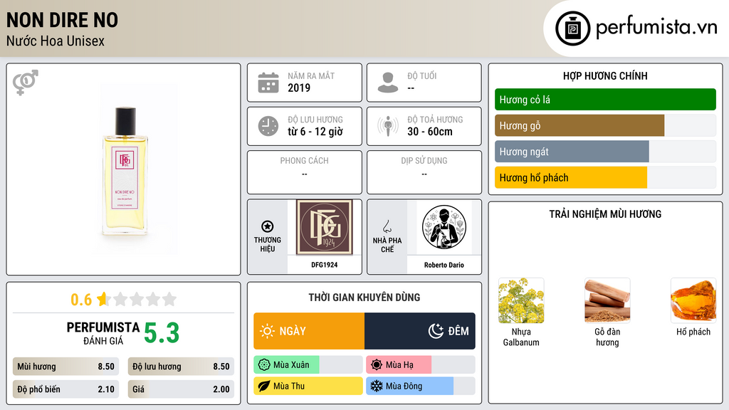This screenshot has width=729, height=410.
Task: Click the leaf icon for Mùa Thu
Action: (264, 386)
